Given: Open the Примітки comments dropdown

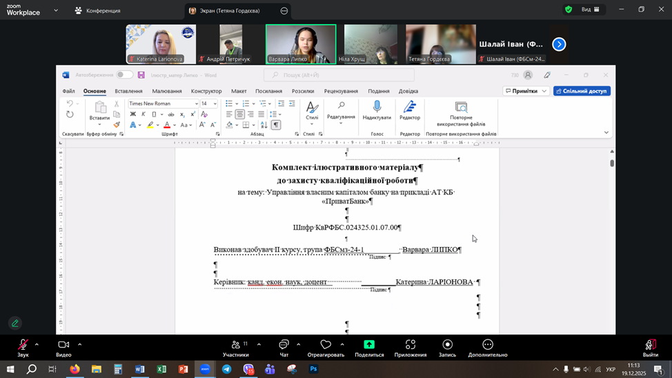Looking at the screenshot, I should 526,91.
